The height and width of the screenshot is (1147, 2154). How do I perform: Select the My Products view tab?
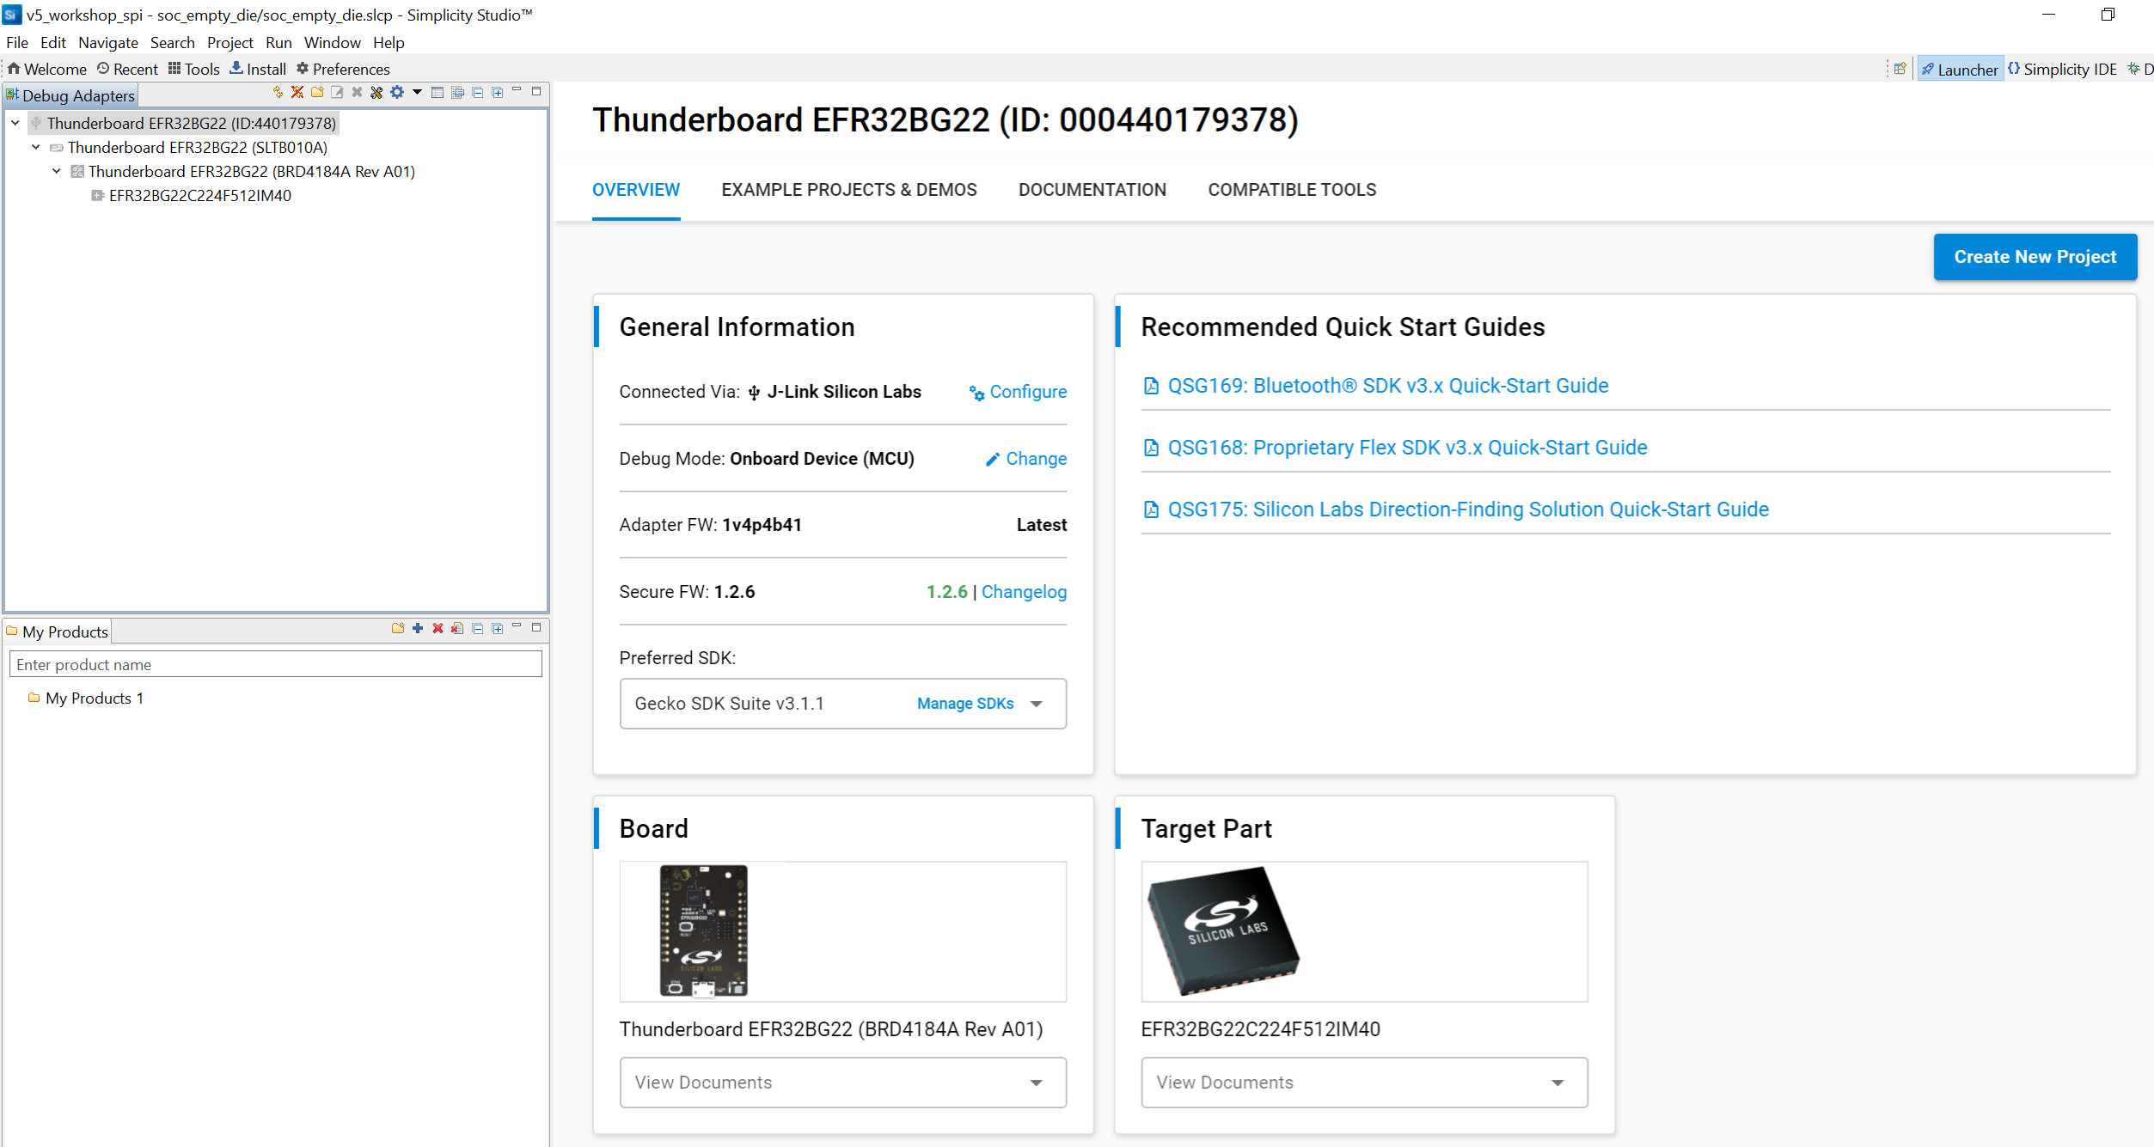pyautogui.click(x=58, y=631)
